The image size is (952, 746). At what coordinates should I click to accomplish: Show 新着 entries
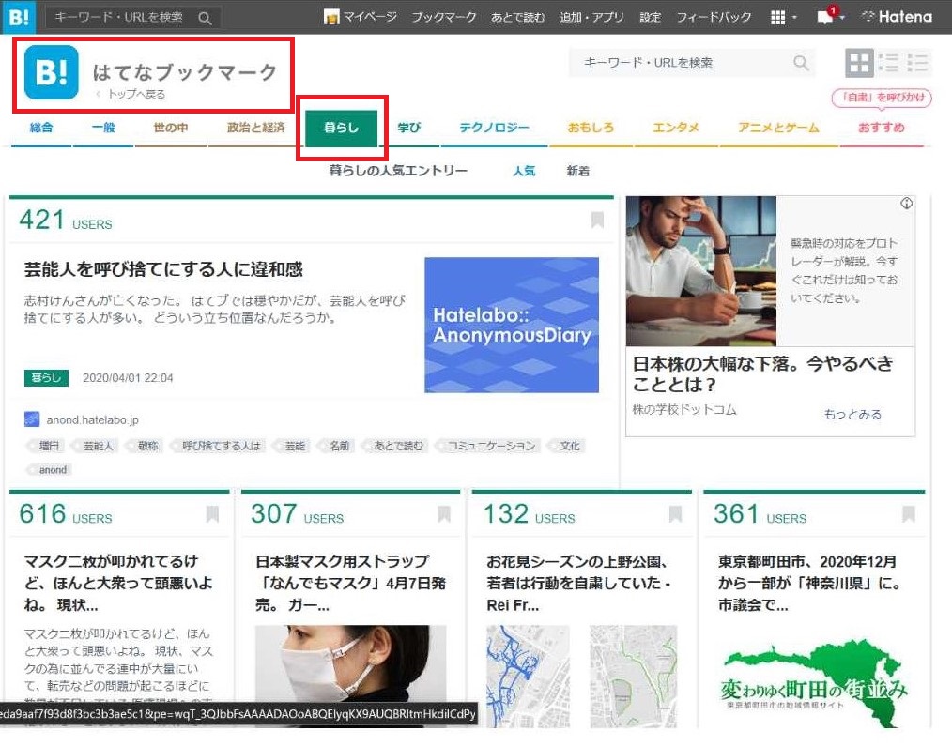coord(578,171)
